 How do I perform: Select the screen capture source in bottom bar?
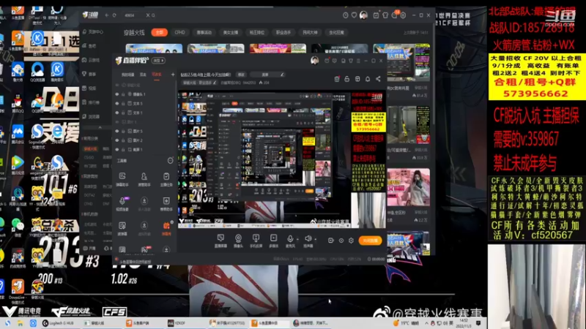click(x=220, y=241)
